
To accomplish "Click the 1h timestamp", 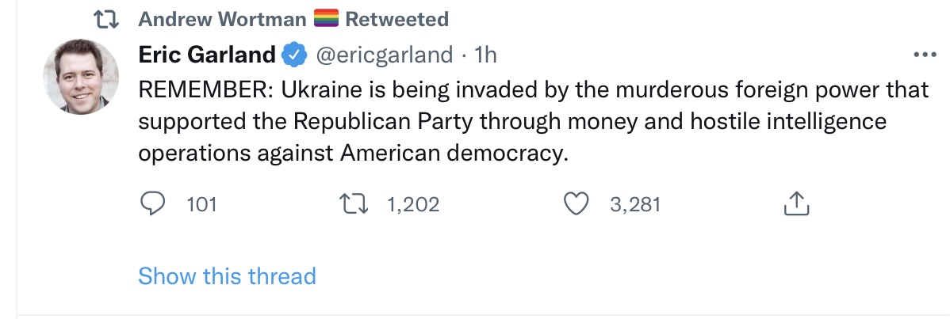I will point(485,55).
